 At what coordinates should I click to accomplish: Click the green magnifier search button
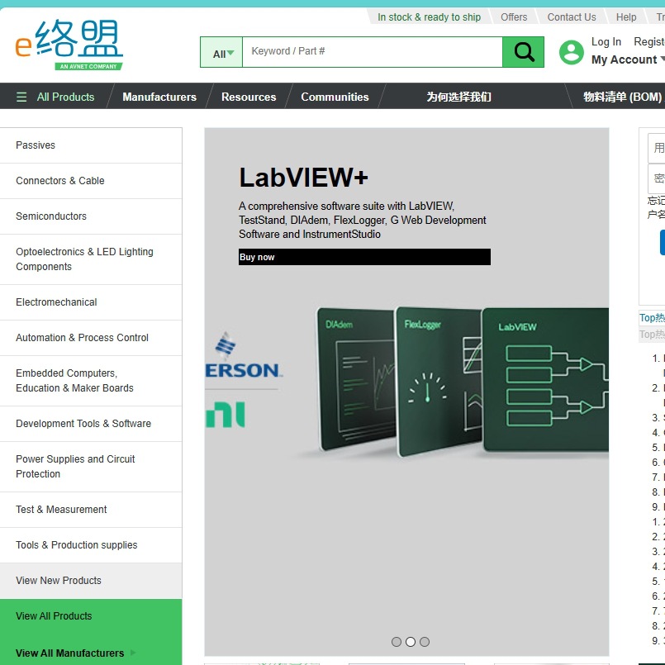(524, 52)
